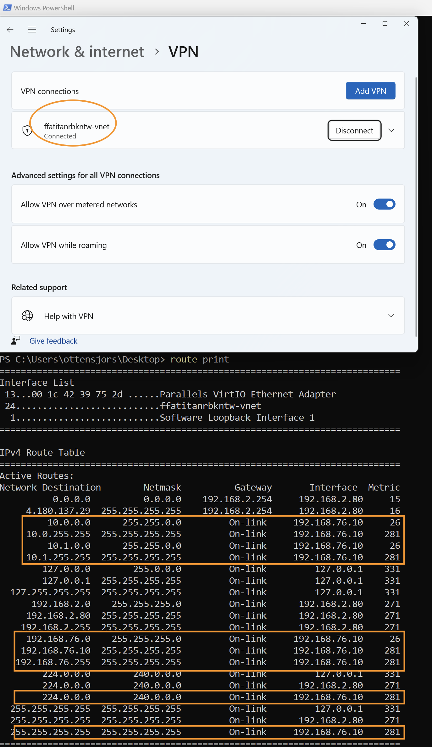Click the Related support heading
This screenshot has width=432, height=747.
(39, 287)
